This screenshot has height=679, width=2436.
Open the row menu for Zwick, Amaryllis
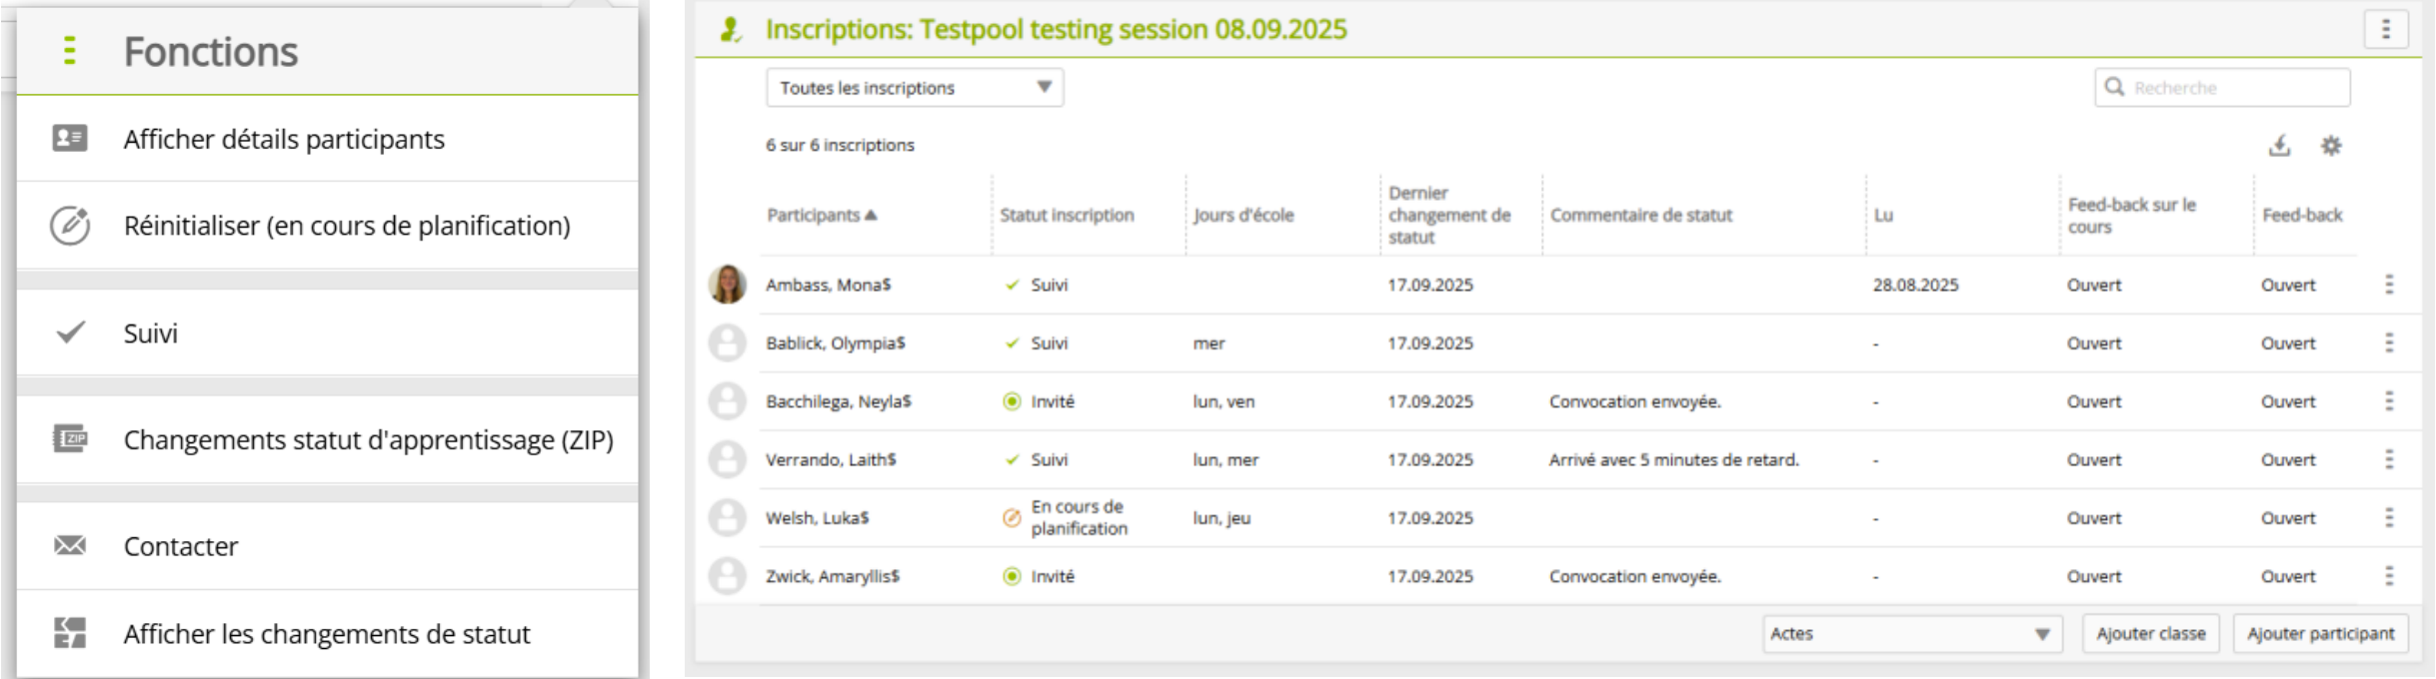(2389, 576)
